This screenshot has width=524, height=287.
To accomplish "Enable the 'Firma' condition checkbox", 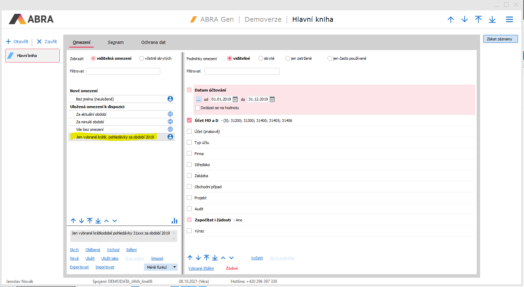I will pos(189,154).
